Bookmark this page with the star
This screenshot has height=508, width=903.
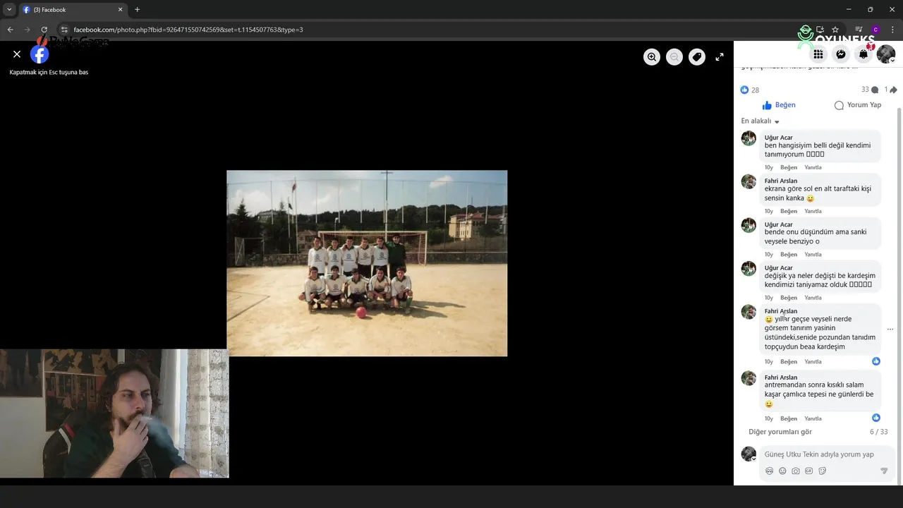tap(835, 30)
